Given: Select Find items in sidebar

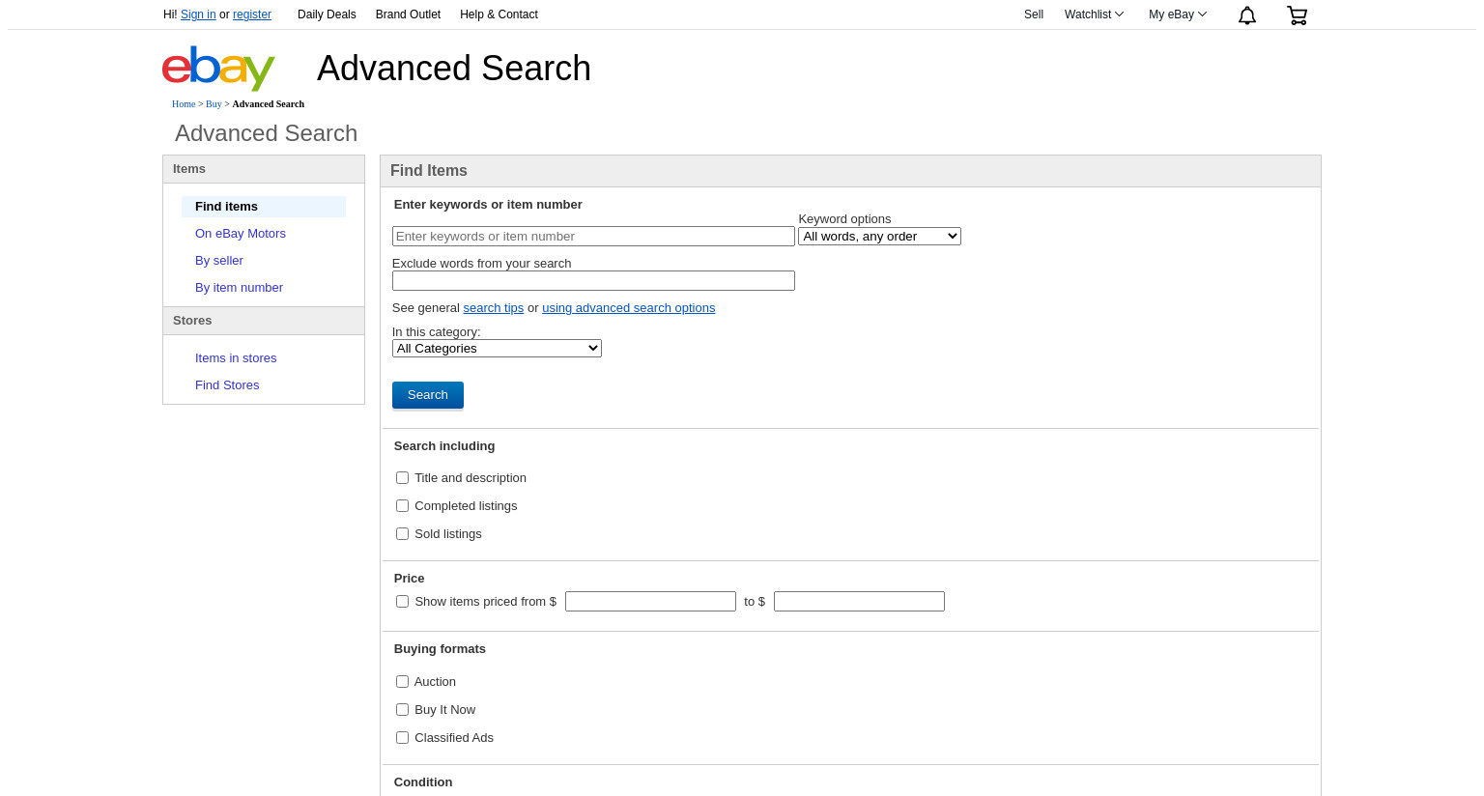Looking at the screenshot, I should pyautogui.click(x=264, y=207).
